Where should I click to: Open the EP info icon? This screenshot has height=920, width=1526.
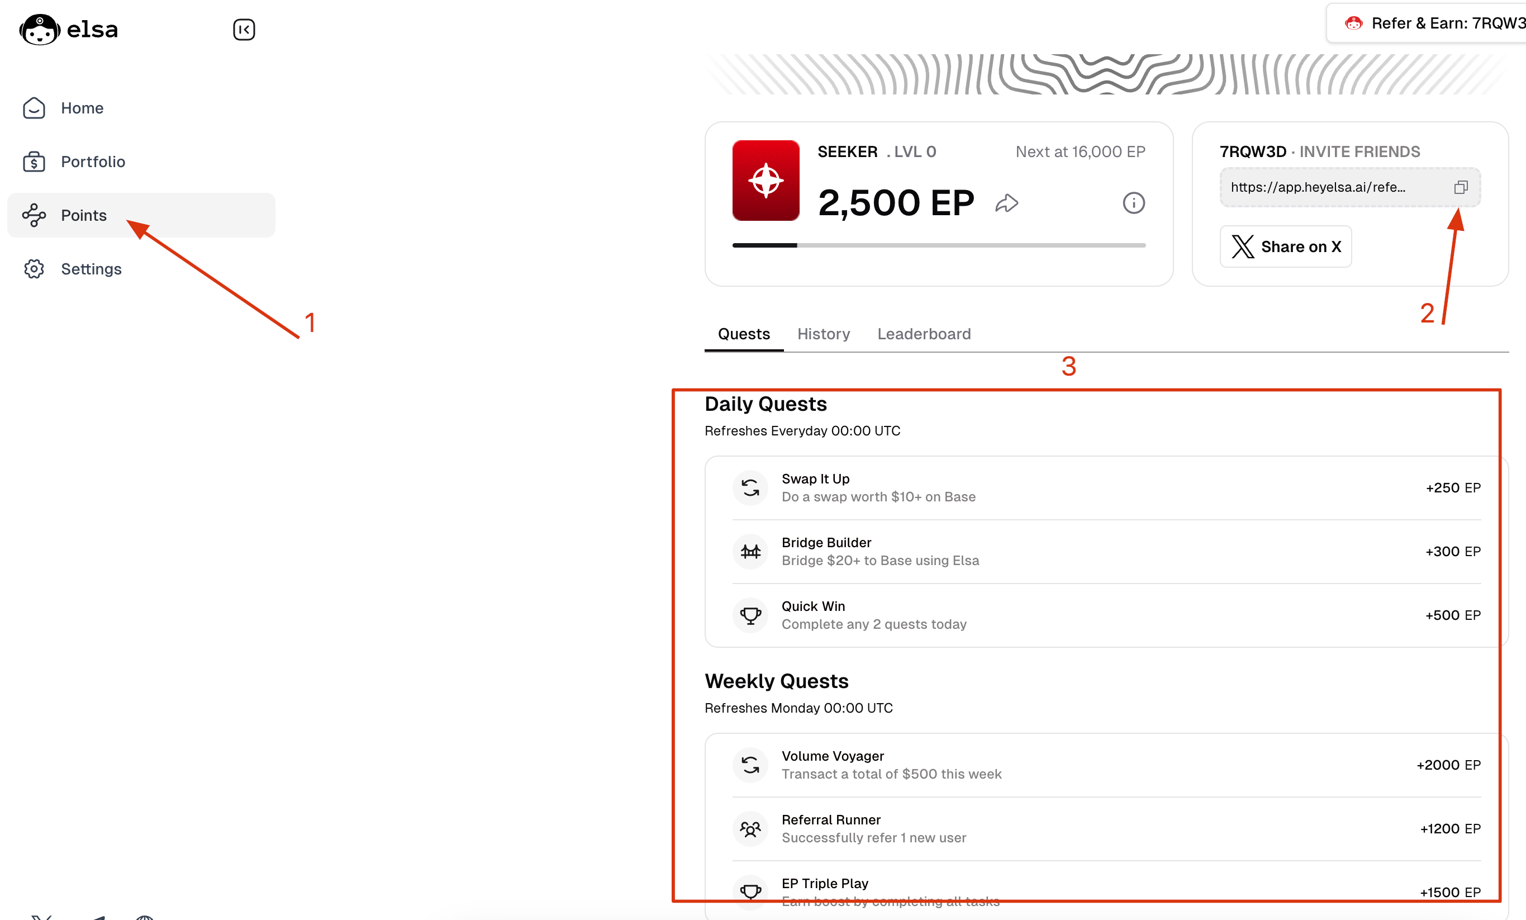click(x=1133, y=203)
